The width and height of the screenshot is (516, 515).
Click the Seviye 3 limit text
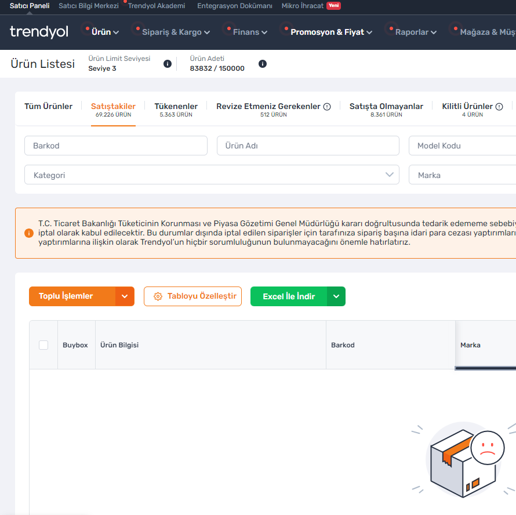click(103, 68)
